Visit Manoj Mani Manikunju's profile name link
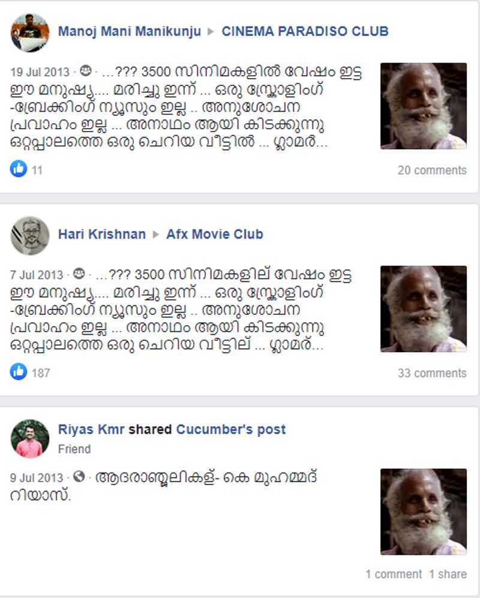Viewport: 480px width, 598px height. tap(130, 31)
